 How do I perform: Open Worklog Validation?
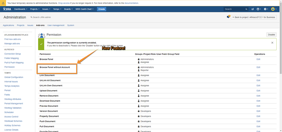(x=13, y=108)
